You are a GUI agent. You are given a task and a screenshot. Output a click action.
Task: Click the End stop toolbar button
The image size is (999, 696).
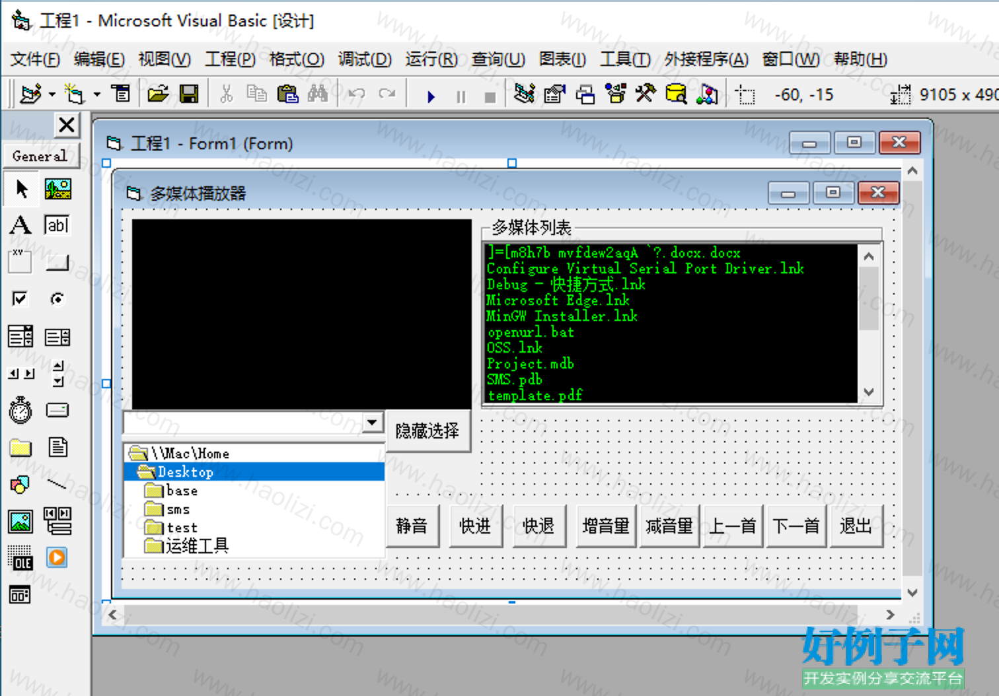(x=490, y=96)
